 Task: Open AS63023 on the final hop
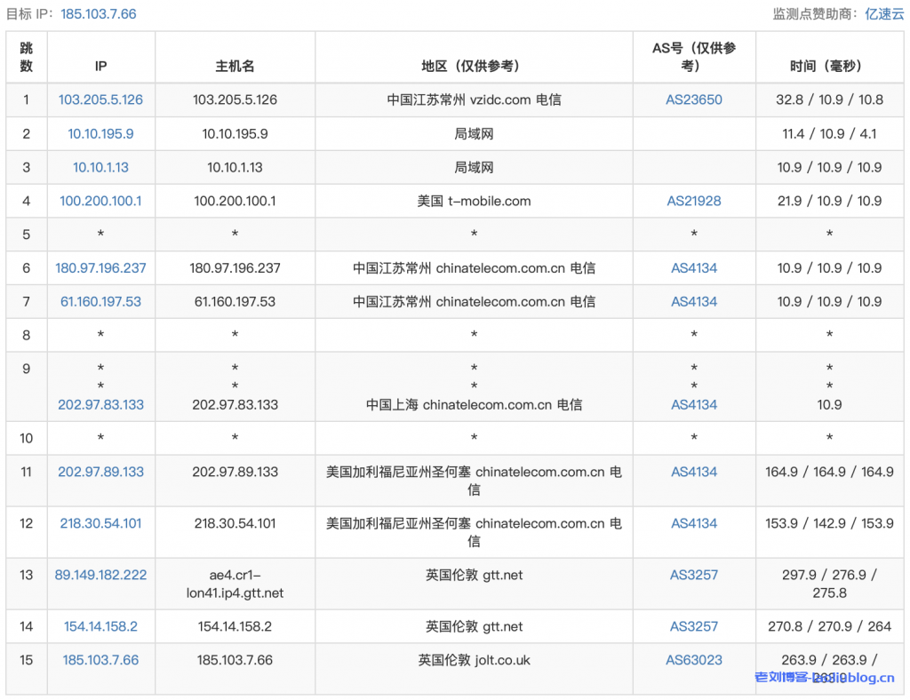[x=694, y=660]
